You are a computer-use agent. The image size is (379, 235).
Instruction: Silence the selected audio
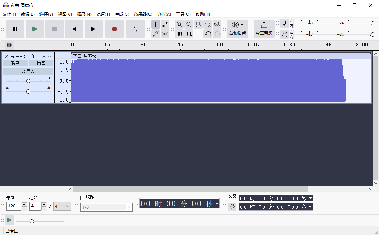click(x=189, y=34)
